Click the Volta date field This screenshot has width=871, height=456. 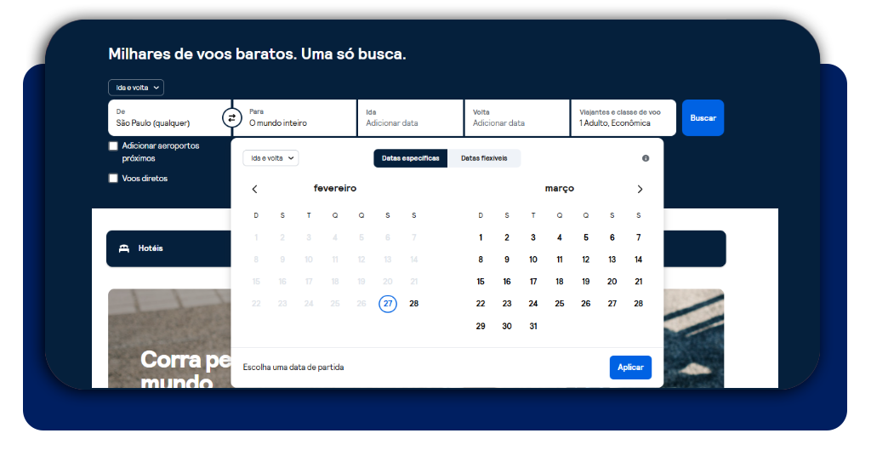pos(517,117)
